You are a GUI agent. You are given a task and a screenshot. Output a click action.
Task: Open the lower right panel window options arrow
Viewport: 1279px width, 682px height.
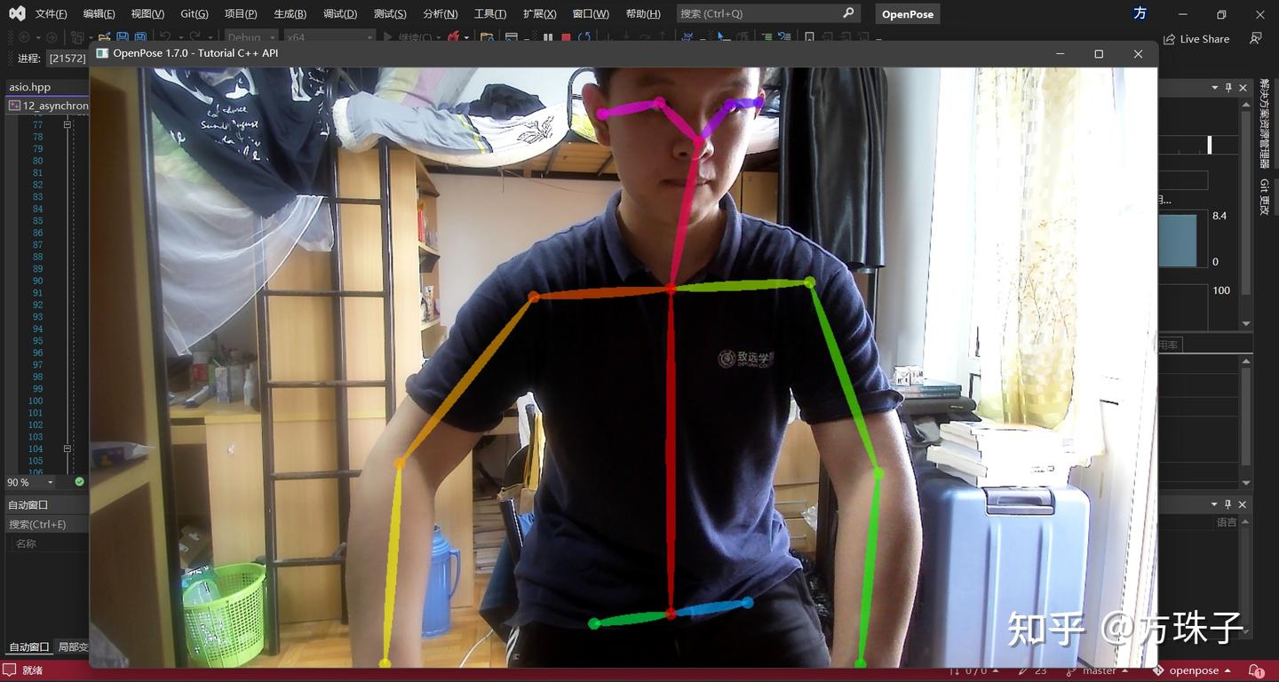coord(1214,504)
